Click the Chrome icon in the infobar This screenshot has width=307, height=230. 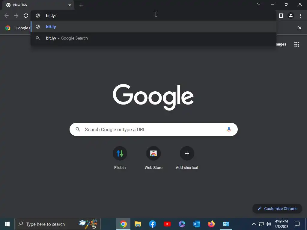[x=8, y=28]
